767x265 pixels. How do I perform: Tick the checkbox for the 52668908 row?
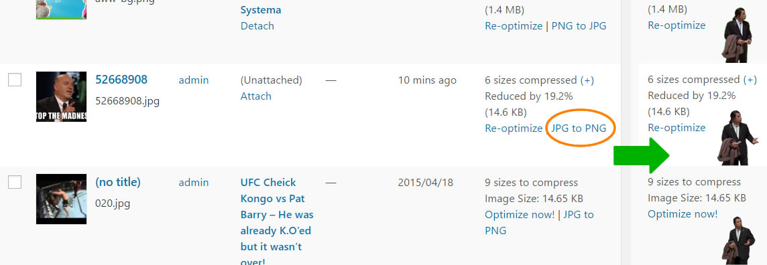(15, 80)
